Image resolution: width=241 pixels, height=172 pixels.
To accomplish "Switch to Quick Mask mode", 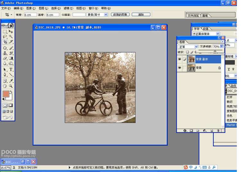I will (11, 105).
